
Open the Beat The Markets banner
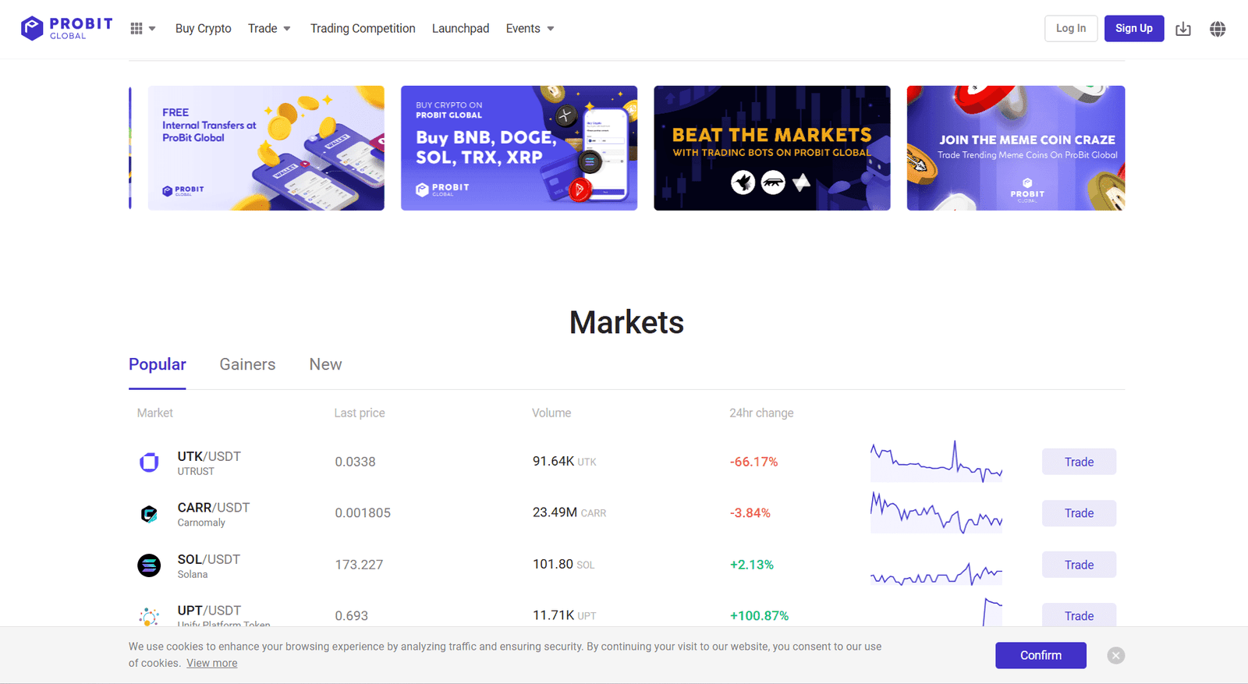pyautogui.click(x=771, y=147)
